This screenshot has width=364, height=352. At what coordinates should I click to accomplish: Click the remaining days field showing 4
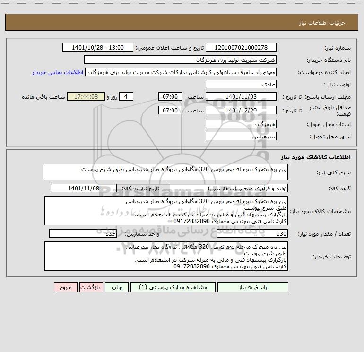pyautogui.click(x=126, y=96)
